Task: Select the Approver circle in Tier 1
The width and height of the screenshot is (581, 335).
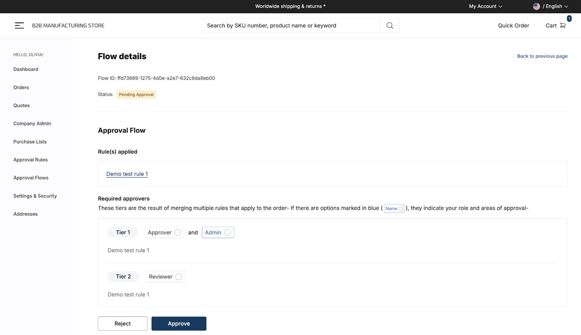Action: click(x=178, y=232)
